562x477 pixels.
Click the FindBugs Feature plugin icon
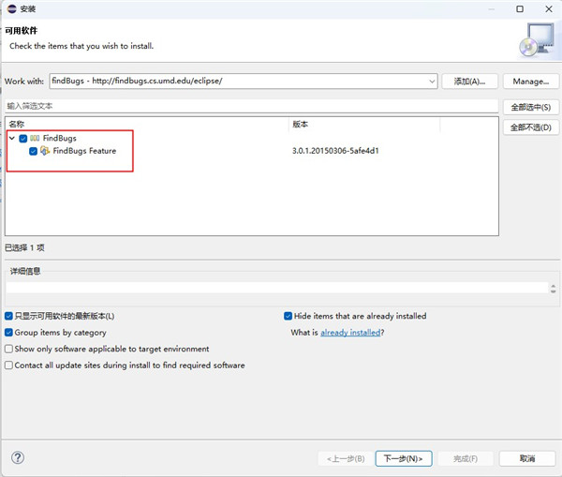[45, 151]
